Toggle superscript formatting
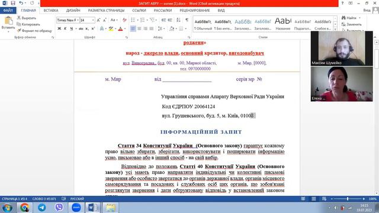The width and height of the screenshot is (379, 213). [x=93, y=29]
